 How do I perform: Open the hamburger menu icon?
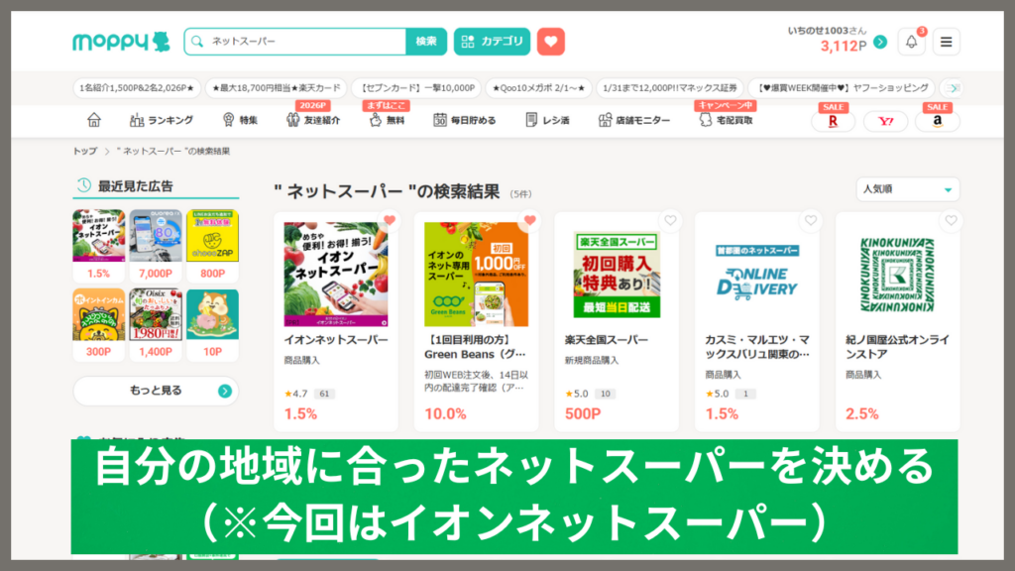tap(949, 42)
